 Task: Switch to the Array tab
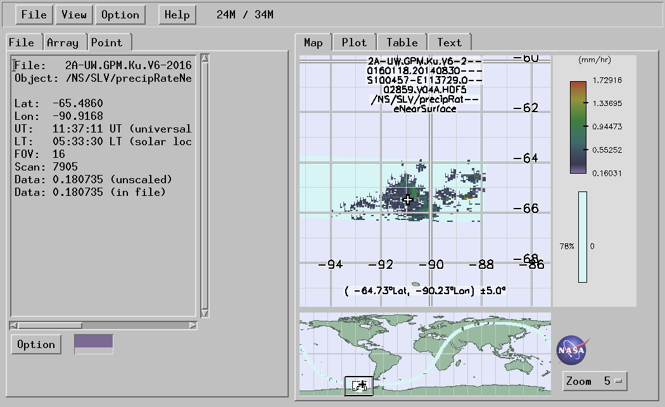pyautogui.click(x=63, y=42)
